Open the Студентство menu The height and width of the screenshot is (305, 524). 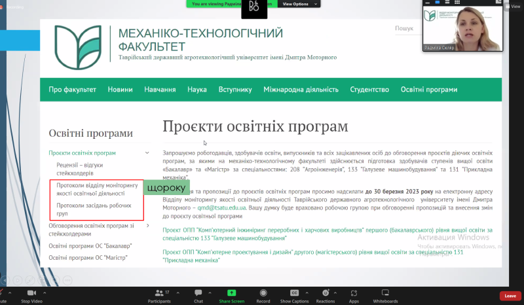coord(369,90)
